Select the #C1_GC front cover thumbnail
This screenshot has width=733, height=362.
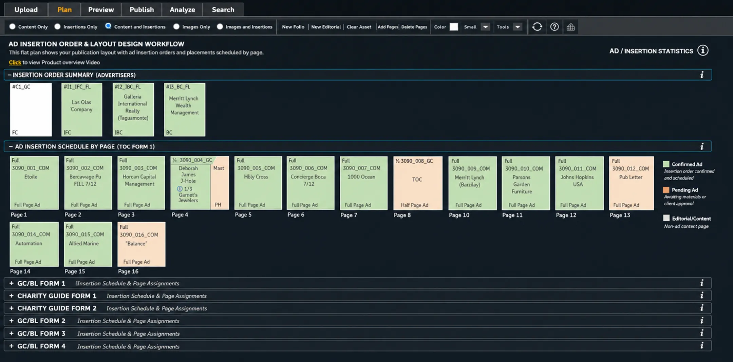pyautogui.click(x=31, y=109)
